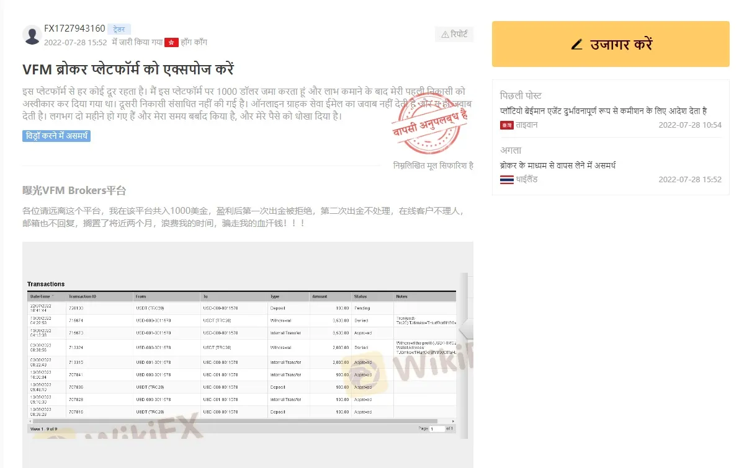Open next post ब्रोकर के माध्यम से वापस लेने में असमर्थ
Screen dimensions: 739x468
pos(558,166)
